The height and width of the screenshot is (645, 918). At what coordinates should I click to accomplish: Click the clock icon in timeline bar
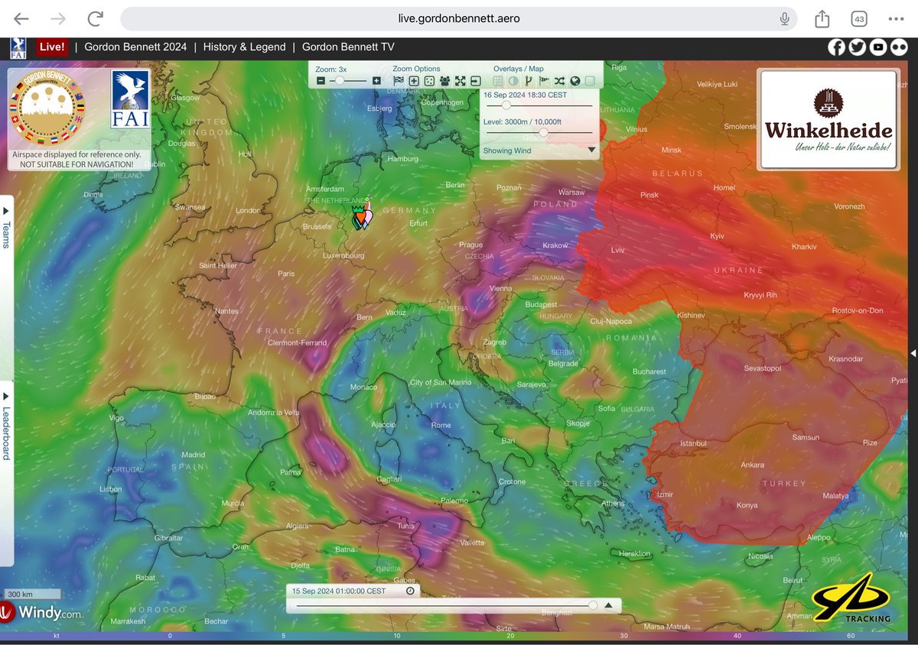coord(410,591)
